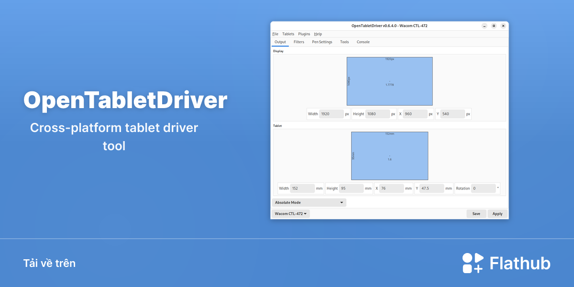The width and height of the screenshot is (574, 287).
Task: Click the Flathub logo icon
Action: (473, 263)
